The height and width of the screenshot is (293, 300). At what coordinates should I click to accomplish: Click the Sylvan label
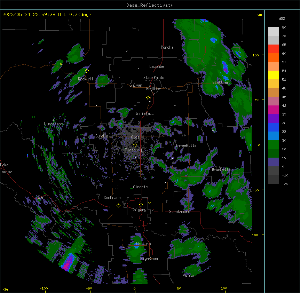click(x=136, y=85)
